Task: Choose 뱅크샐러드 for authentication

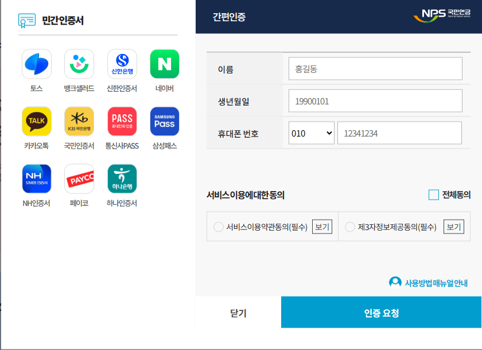Action: point(79,64)
